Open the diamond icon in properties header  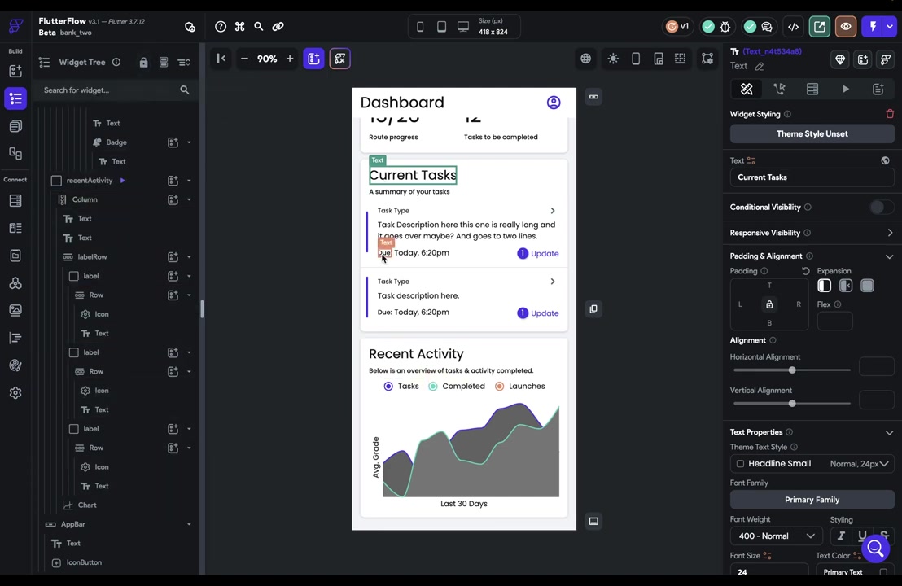(840, 59)
